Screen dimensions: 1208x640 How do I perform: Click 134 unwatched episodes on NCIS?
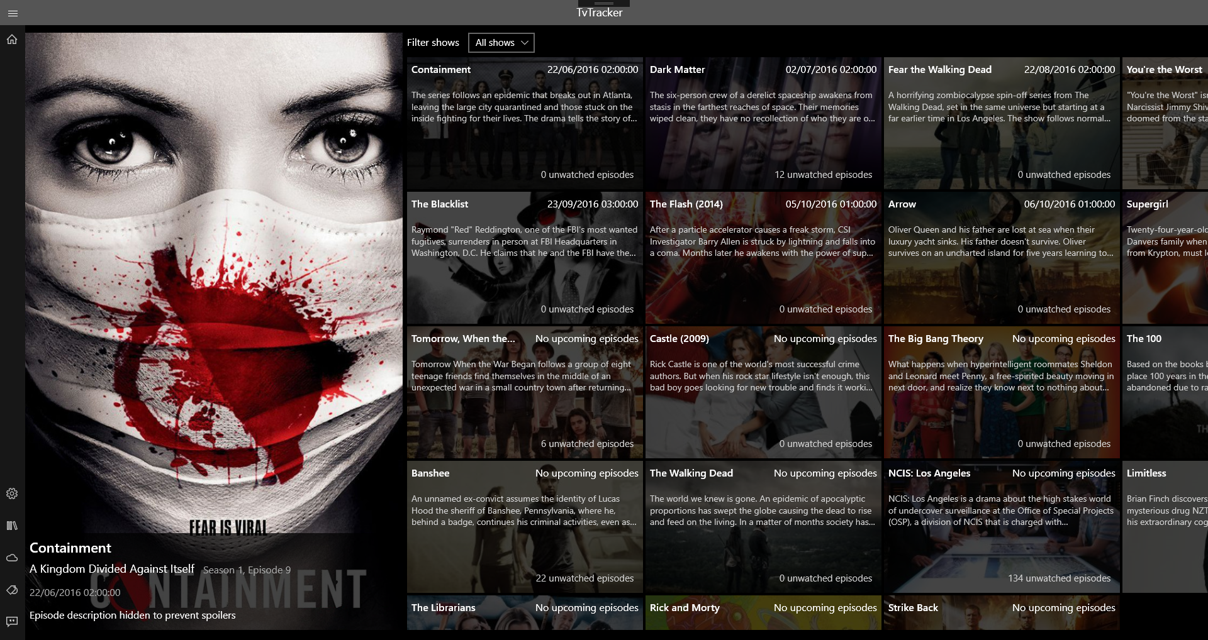coord(1060,578)
